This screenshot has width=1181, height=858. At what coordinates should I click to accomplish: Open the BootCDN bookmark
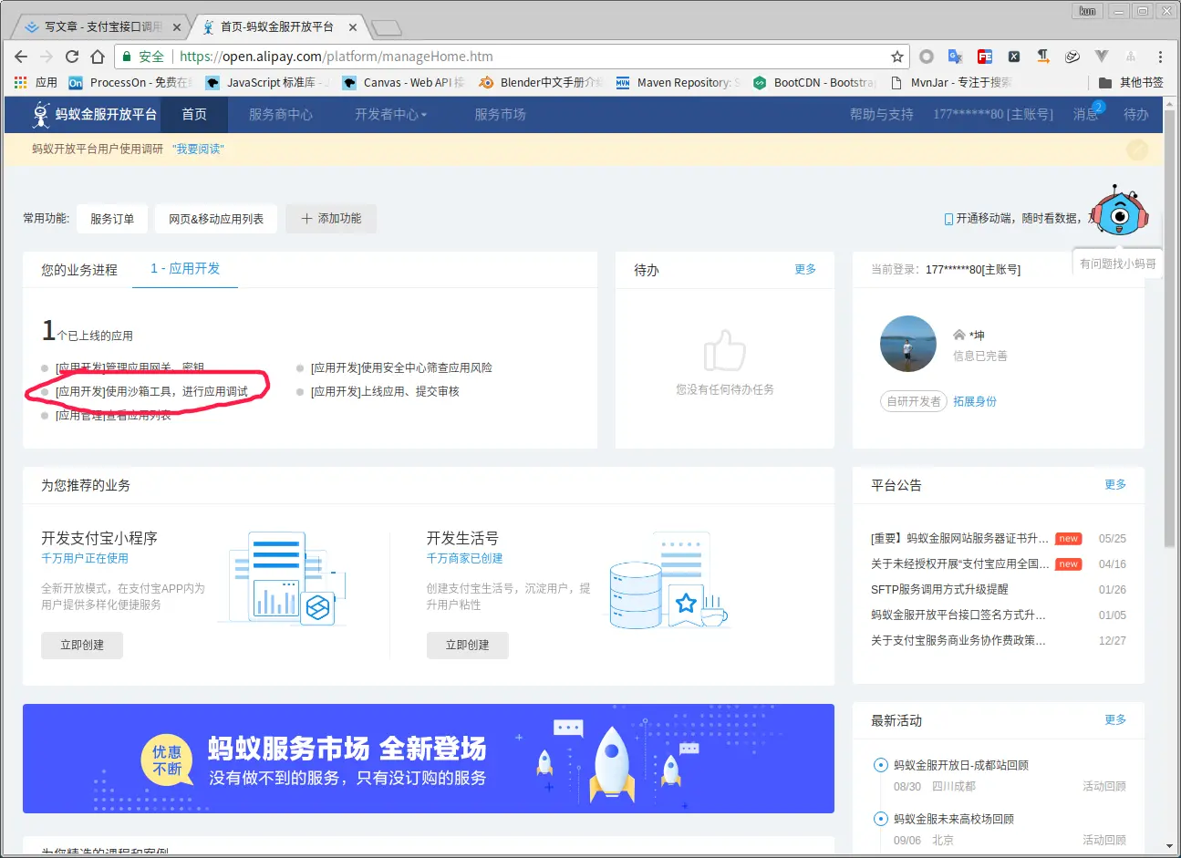pos(814,82)
